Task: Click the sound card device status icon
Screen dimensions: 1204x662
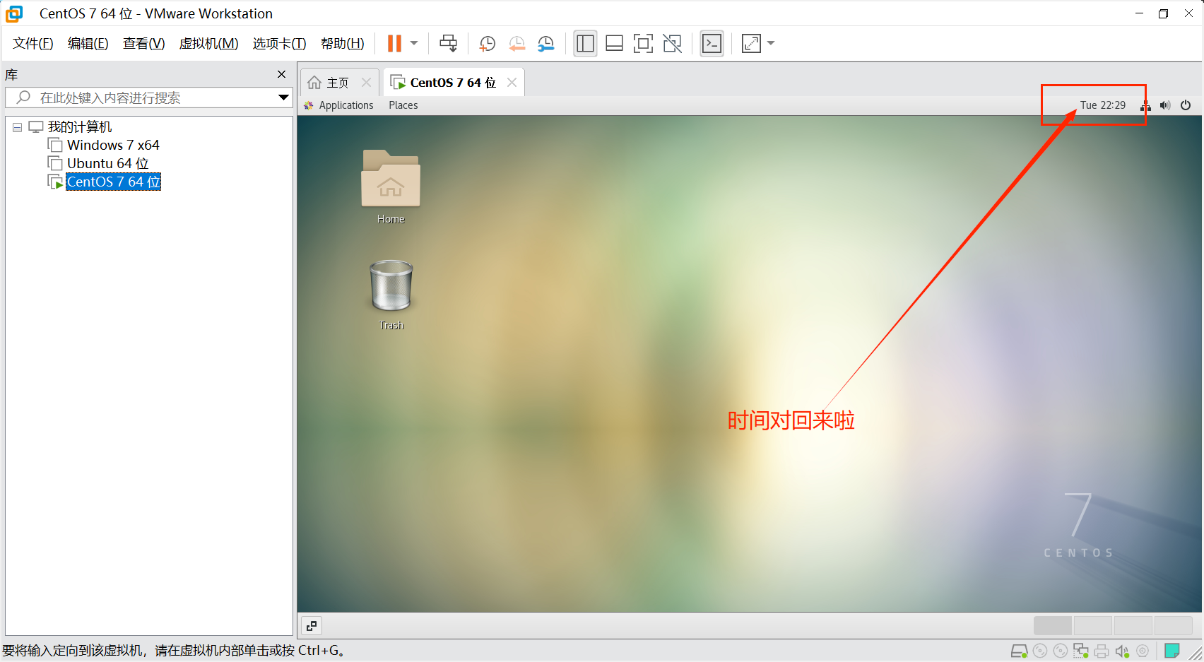Action: click(x=1122, y=651)
